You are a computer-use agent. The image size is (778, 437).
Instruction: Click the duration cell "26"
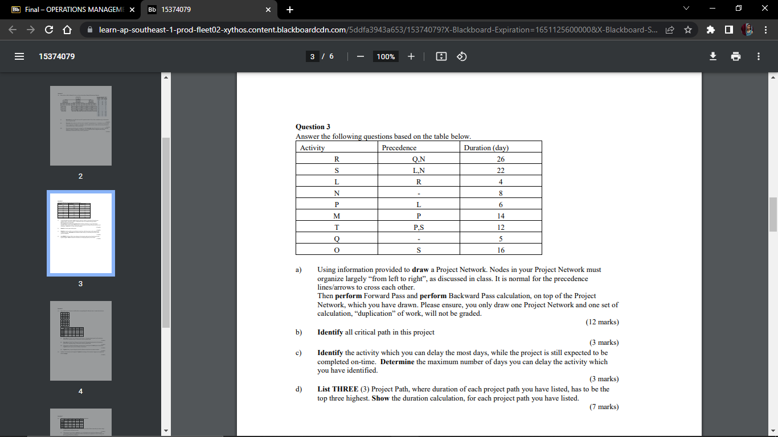click(x=501, y=159)
